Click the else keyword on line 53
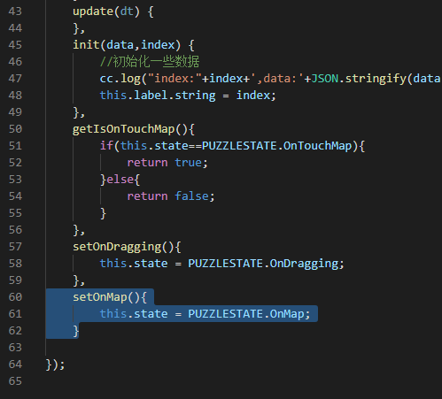The image size is (442, 399). tap(120, 180)
